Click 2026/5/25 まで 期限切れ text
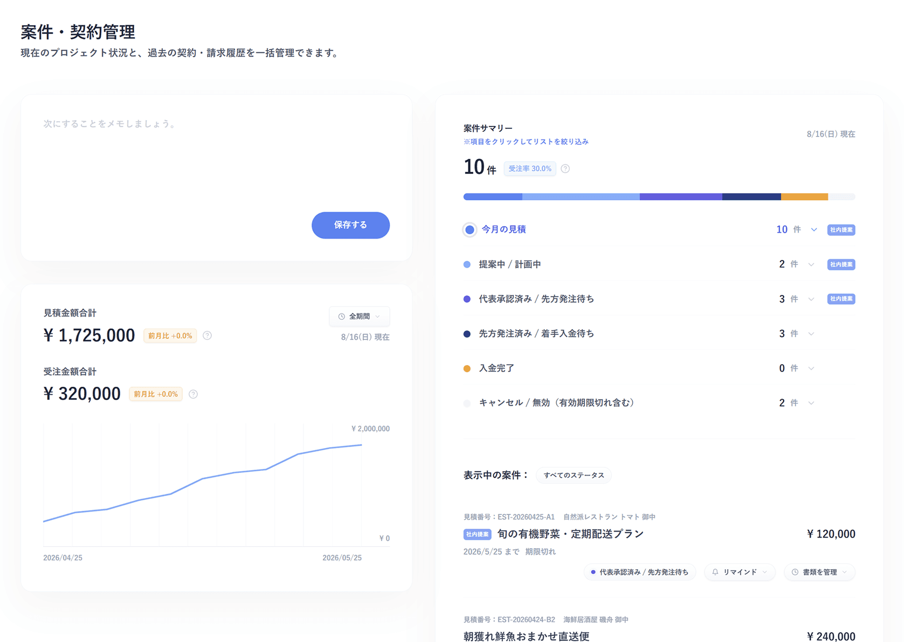This screenshot has height=642, width=904. point(509,552)
